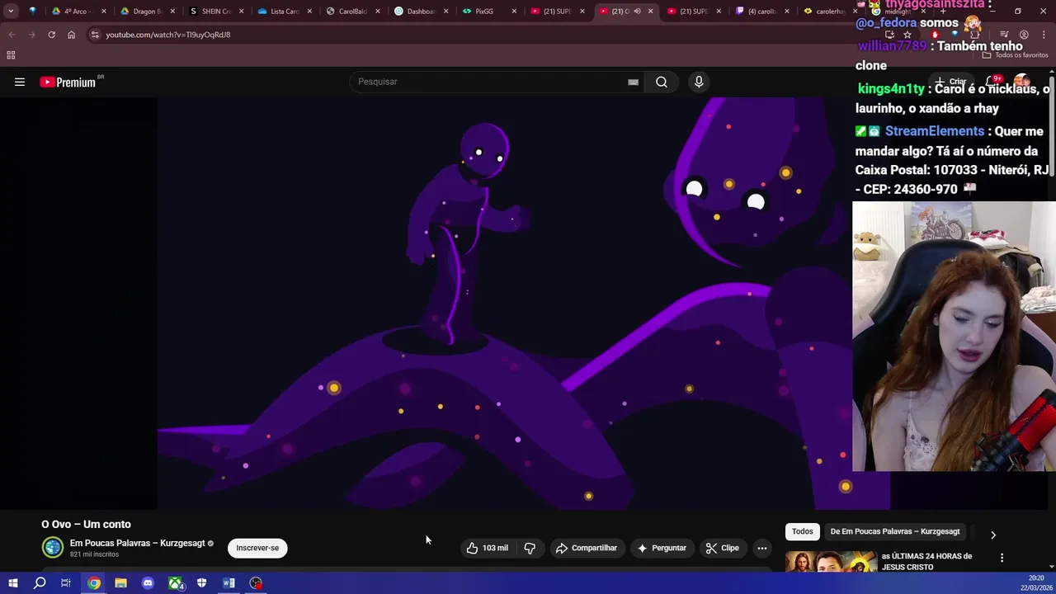Image resolution: width=1056 pixels, height=594 pixels.
Task: Switch to the Dashboard tab
Action: click(x=421, y=12)
